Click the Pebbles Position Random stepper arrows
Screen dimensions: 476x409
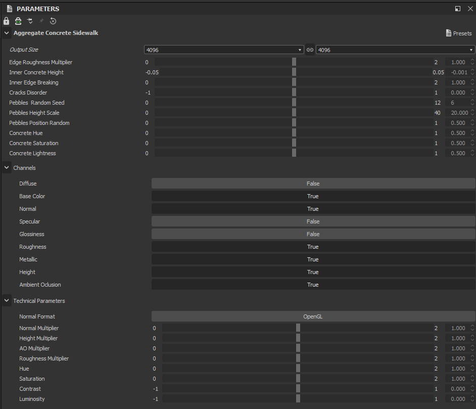click(x=472, y=123)
